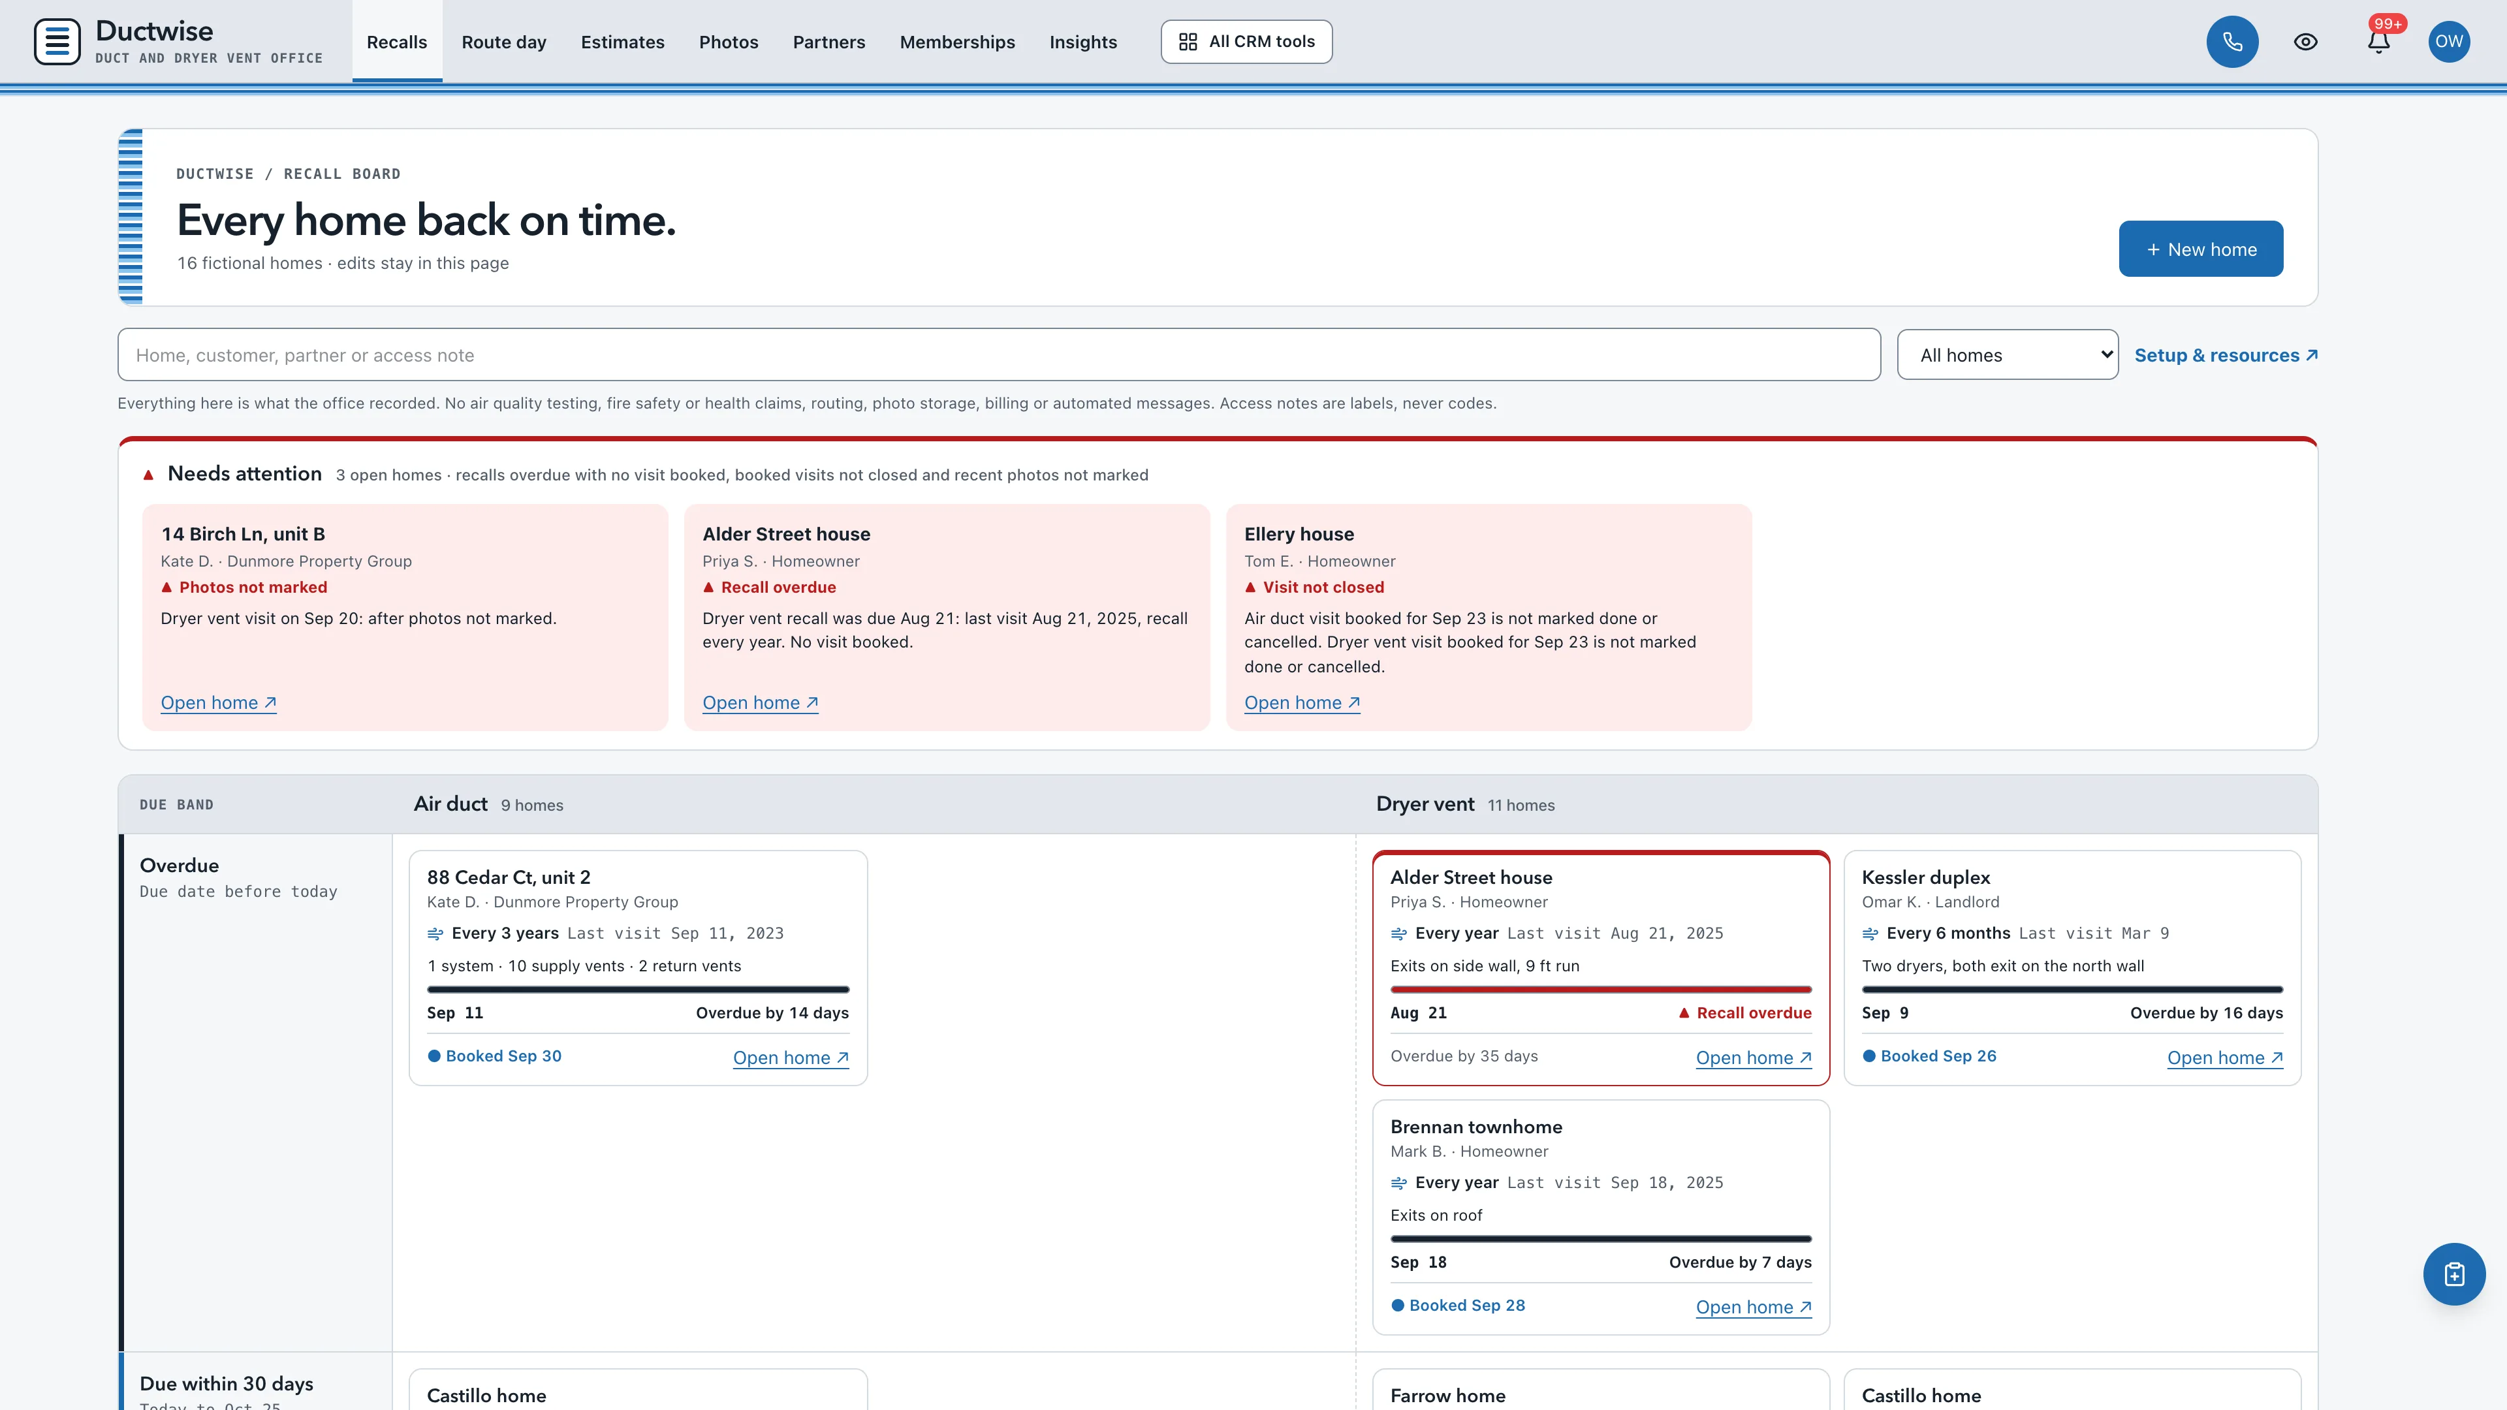Click Every 6 months recall icon on Kessler
Viewport: 2507px width, 1410px height.
[1870, 933]
